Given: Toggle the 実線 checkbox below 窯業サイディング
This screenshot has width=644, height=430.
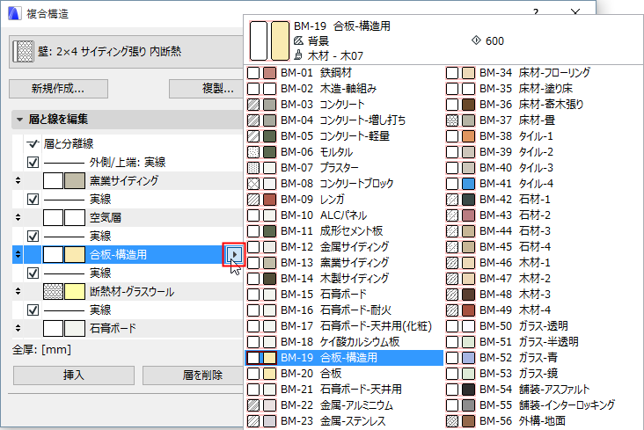Looking at the screenshot, I should pyautogui.click(x=33, y=200).
